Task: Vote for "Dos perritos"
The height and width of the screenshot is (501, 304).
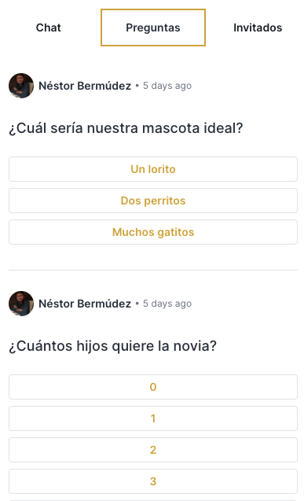Action: pos(153,201)
